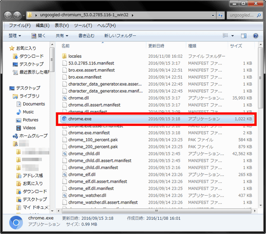
Task: Select chrome_watcher.dll.assert.manifest file
Action: point(103,202)
